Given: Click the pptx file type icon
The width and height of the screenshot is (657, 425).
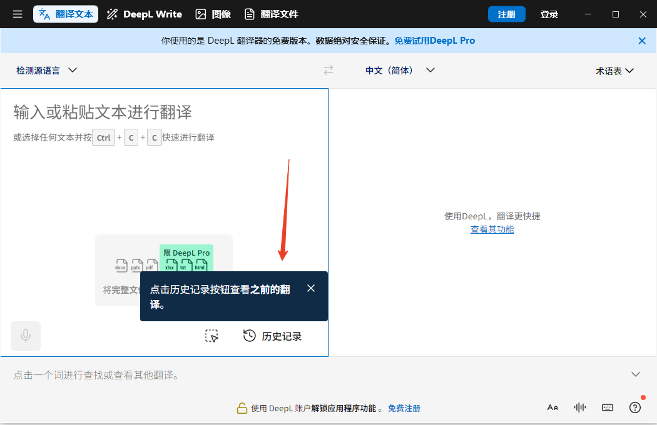Looking at the screenshot, I should tap(136, 266).
